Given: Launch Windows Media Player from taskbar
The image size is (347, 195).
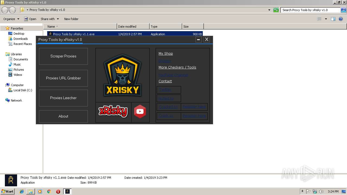Looking at the screenshot, I should (x=40, y=191).
